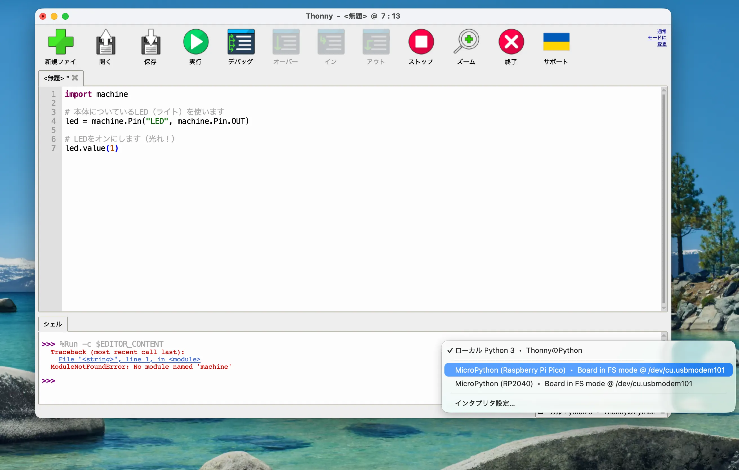Close the <無題> editor tab
This screenshot has height=470, width=739.
coord(75,78)
